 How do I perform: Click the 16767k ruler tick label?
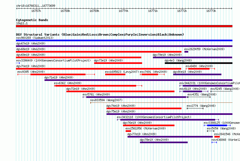coord(36,11)
